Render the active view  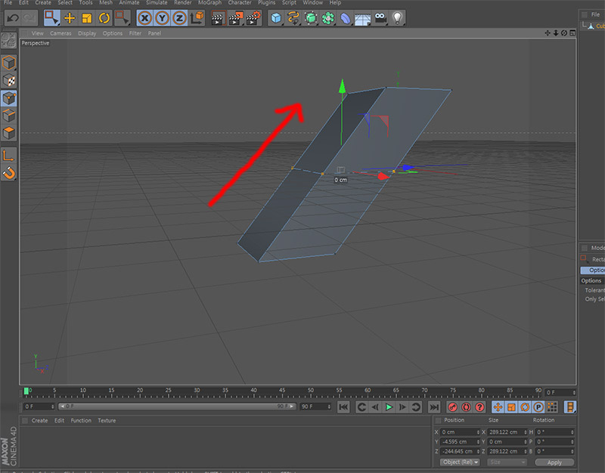218,18
